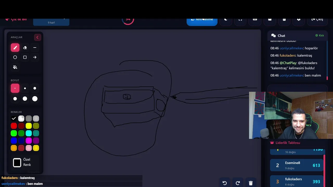This screenshot has height=187, width=333.
Task: Click the Liderlik Tablosu header
Action: click(x=285, y=143)
